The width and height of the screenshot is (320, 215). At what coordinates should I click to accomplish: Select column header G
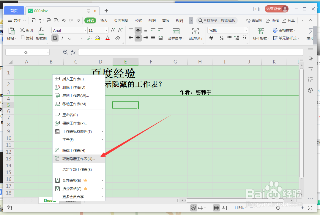(175, 62)
